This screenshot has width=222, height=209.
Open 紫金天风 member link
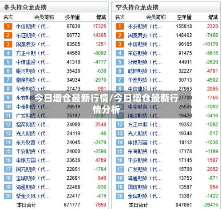[33, 196]
